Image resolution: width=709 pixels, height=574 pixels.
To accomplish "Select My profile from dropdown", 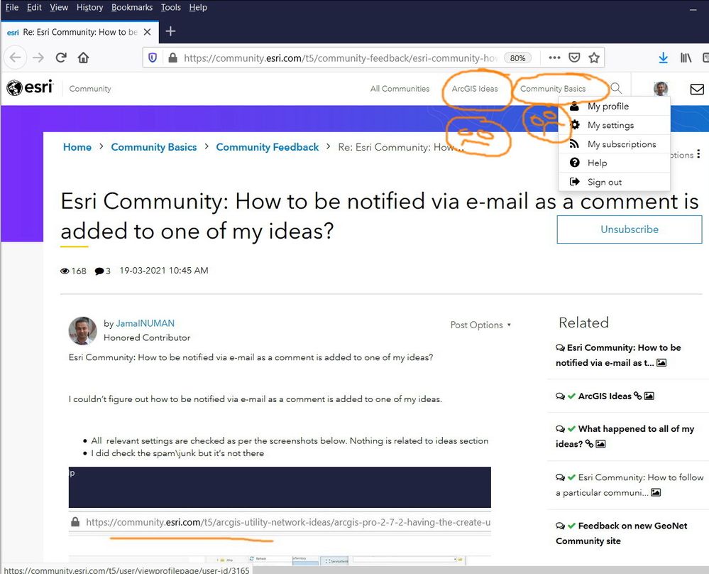I will click(x=614, y=107).
